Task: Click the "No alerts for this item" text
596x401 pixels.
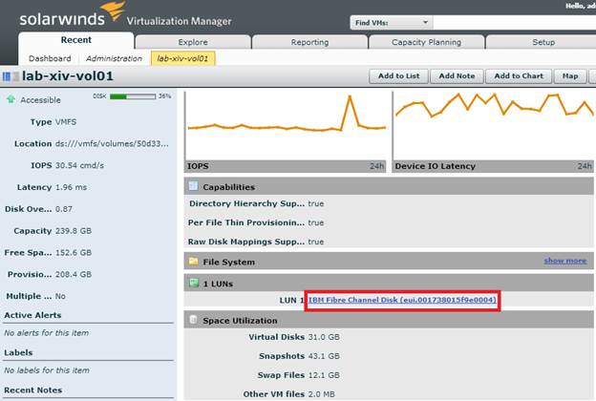Action: click(47, 333)
